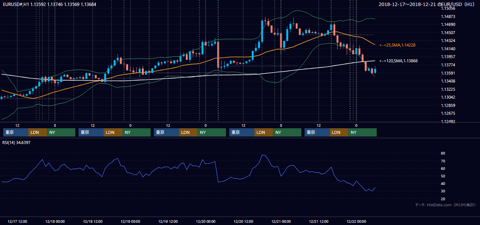Click the RSI 50 level label
The width and height of the screenshot is (480, 225).
[x=443, y=176]
